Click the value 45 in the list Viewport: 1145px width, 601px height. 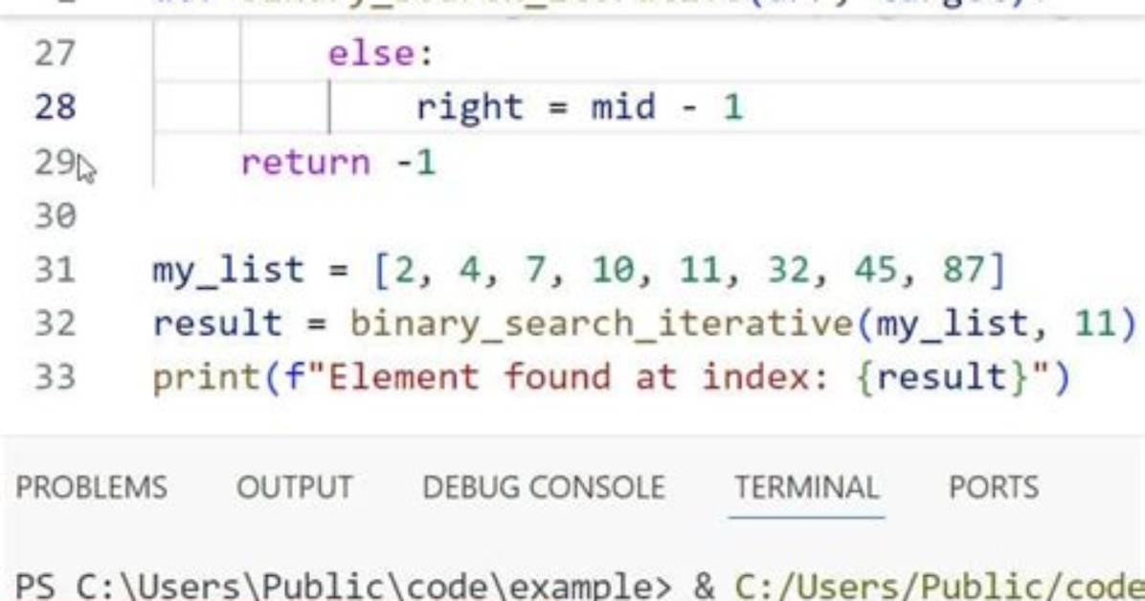tap(876, 270)
